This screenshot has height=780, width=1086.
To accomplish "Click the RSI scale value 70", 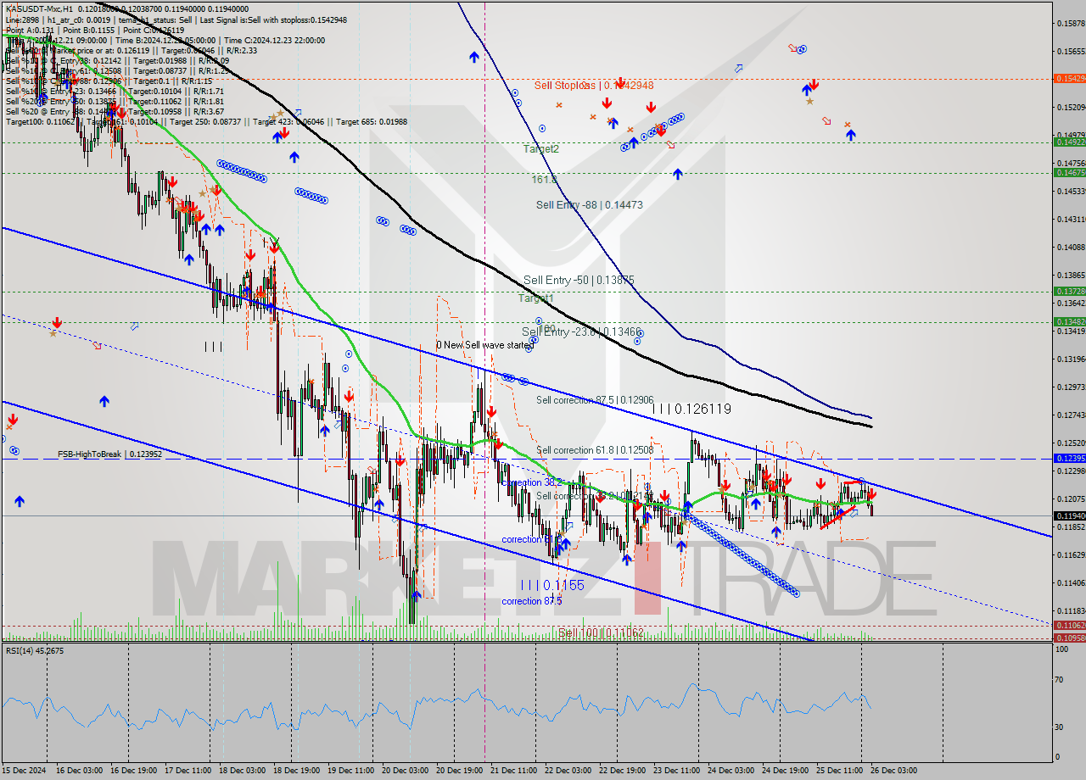I will coord(1060,679).
